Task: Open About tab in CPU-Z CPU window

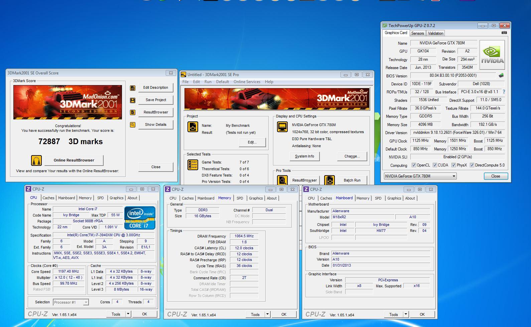Action: (x=132, y=198)
